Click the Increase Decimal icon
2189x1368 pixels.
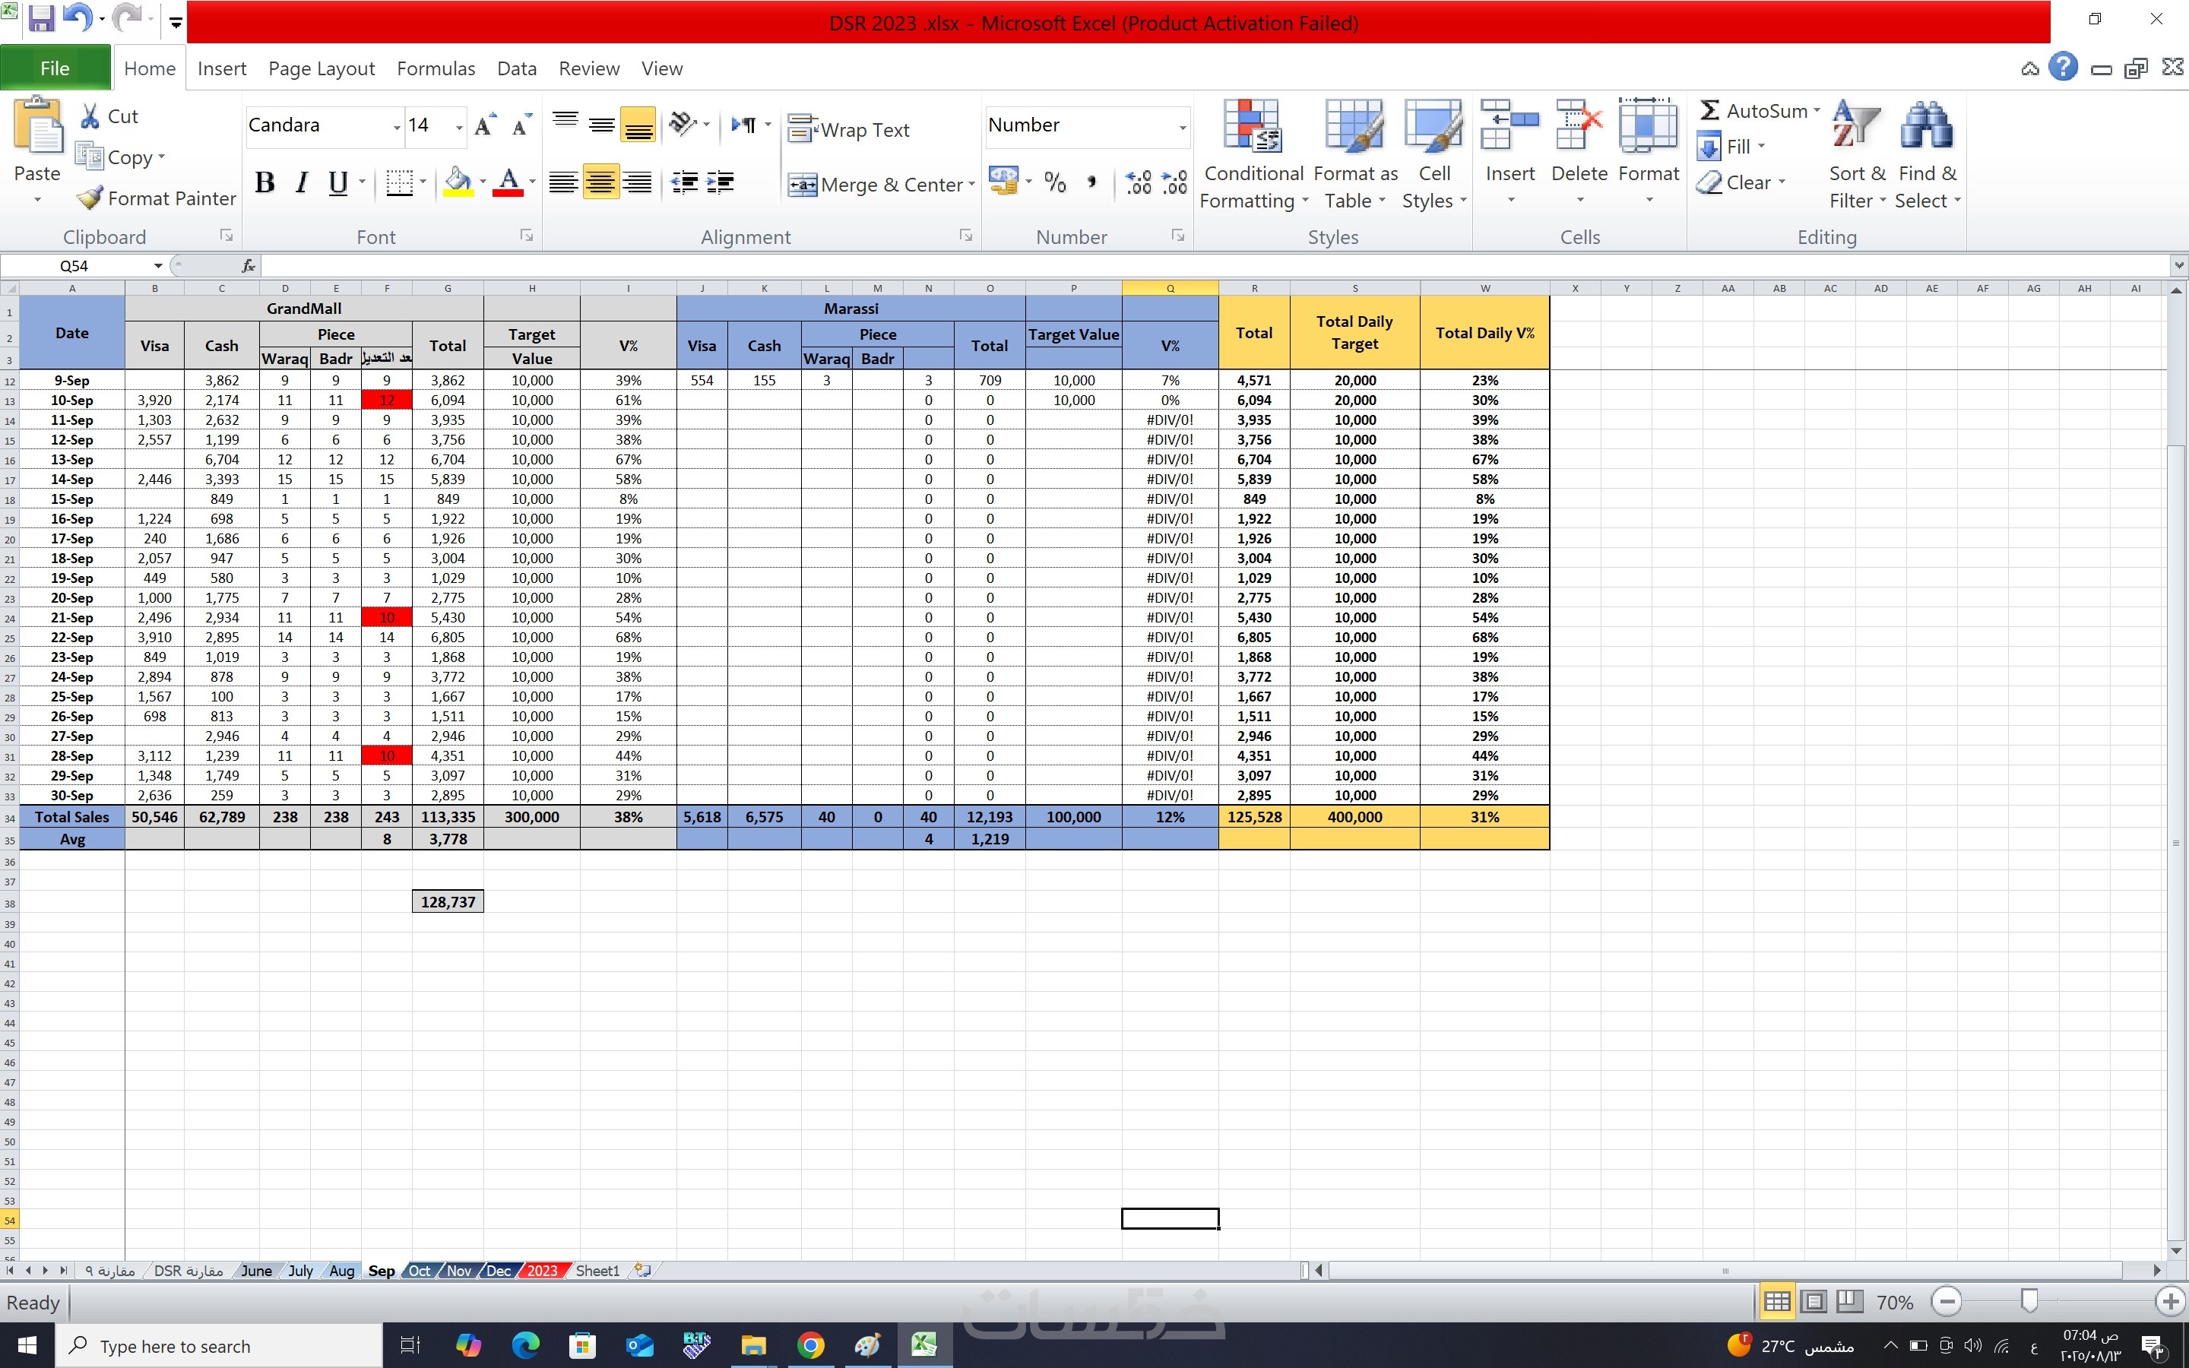point(1138,182)
